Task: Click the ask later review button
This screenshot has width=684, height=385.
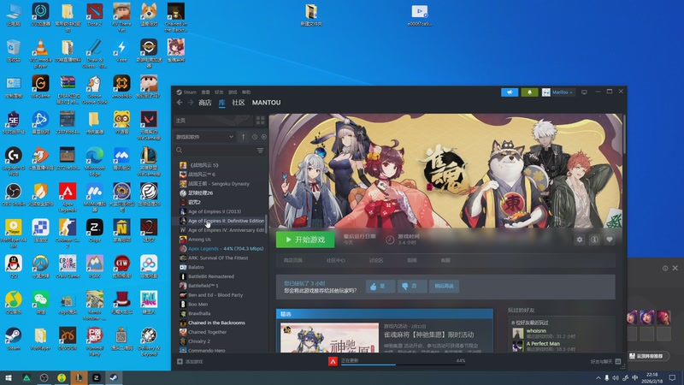Action: tap(444, 287)
